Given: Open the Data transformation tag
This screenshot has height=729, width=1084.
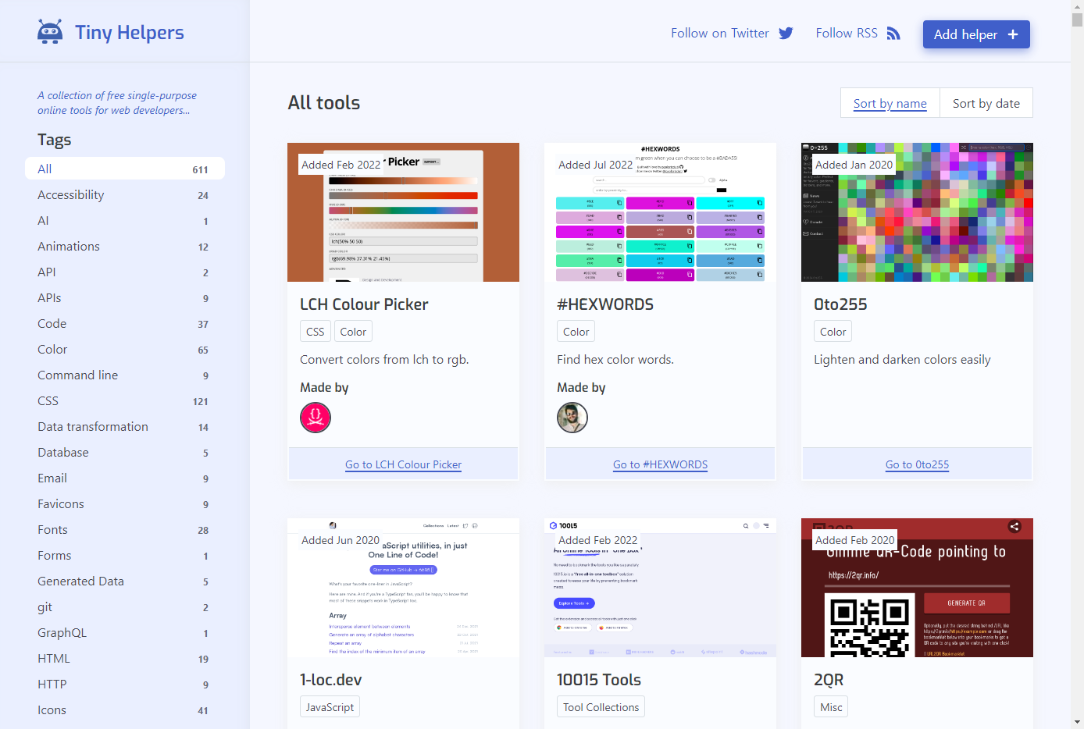Looking at the screenshot, I should (125, 426).
